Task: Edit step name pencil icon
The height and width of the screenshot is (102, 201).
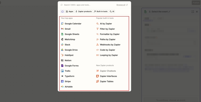Action: pos(169,11)
